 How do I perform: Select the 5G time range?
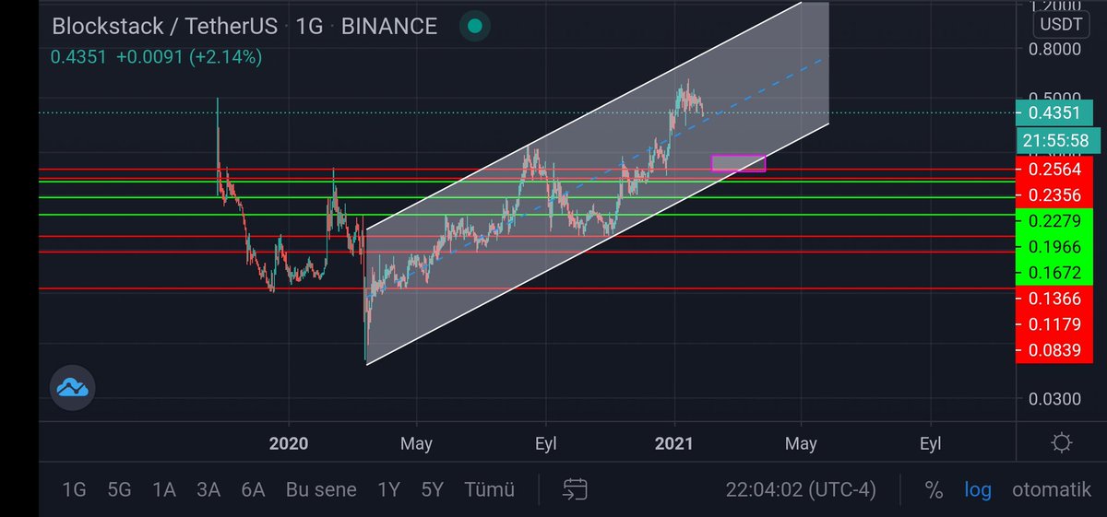[119, 489]
